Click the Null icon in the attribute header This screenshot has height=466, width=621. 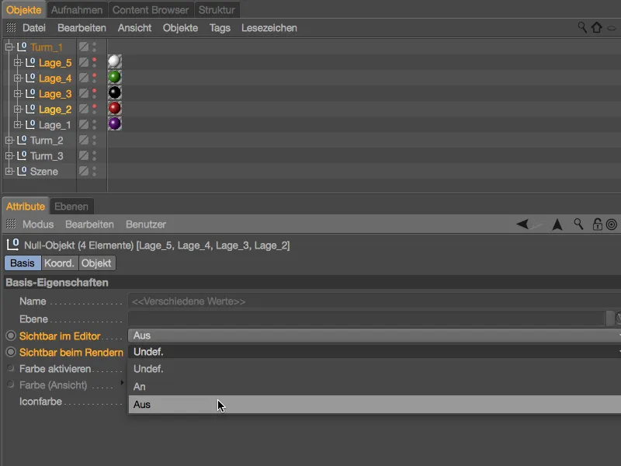point(12,245)
